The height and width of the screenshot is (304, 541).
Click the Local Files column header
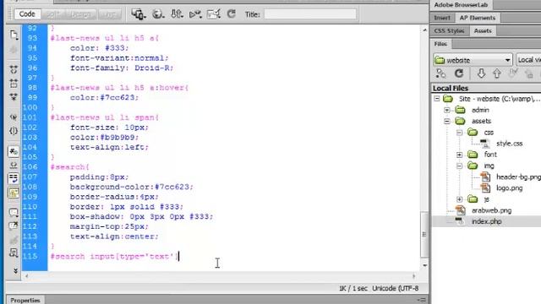click(487, 88)
